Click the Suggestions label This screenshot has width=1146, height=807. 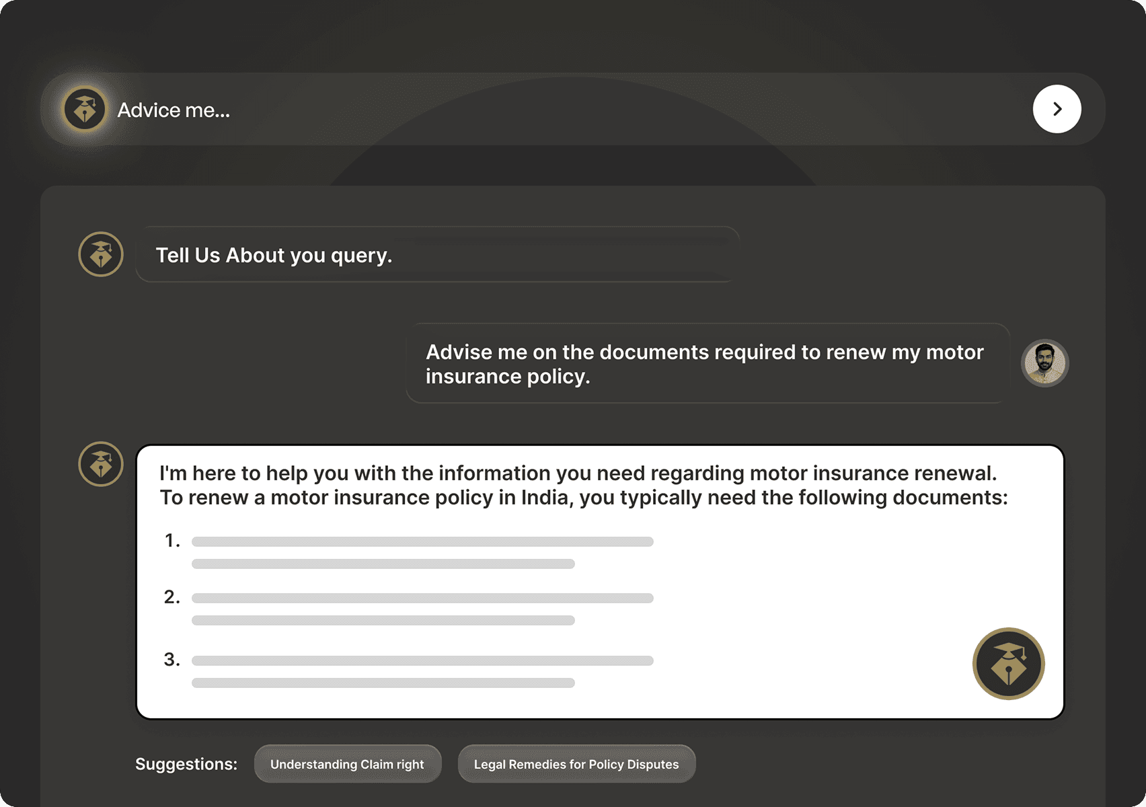tap(186, 764)
